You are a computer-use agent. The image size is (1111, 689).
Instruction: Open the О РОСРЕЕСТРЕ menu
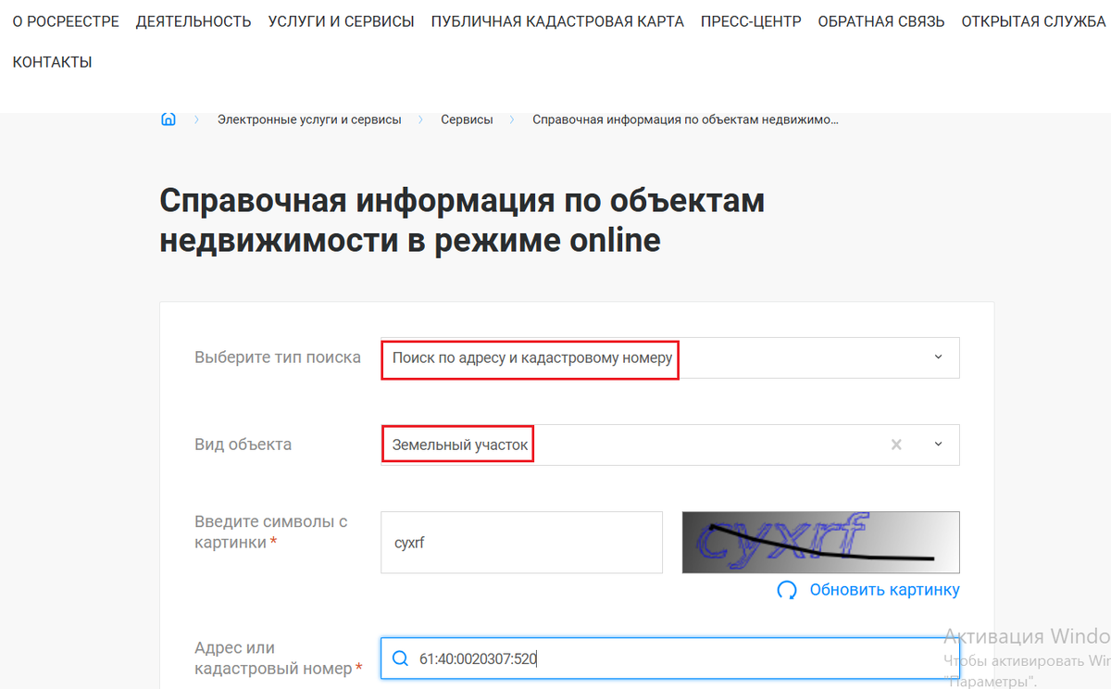tap(66, 21)
